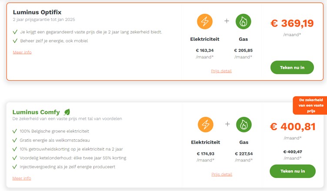Screen dimensions: 327x191
Task: Select the Luminus Comfy plan title
Action: point(36,112)
